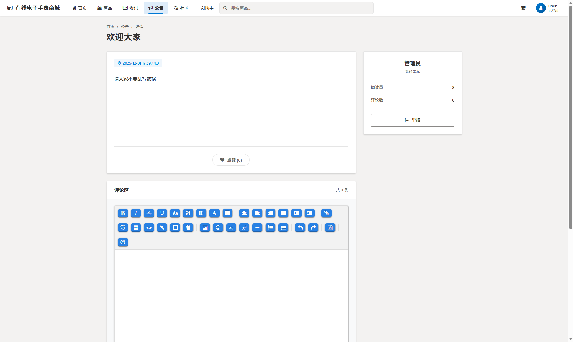Toggle bold formatting in comment editor
This screenshot has width=573, height=342.
click(x=123, y=213)
